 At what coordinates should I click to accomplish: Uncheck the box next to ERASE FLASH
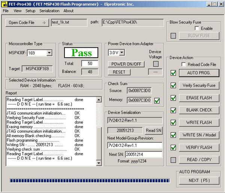coord(173,98)
